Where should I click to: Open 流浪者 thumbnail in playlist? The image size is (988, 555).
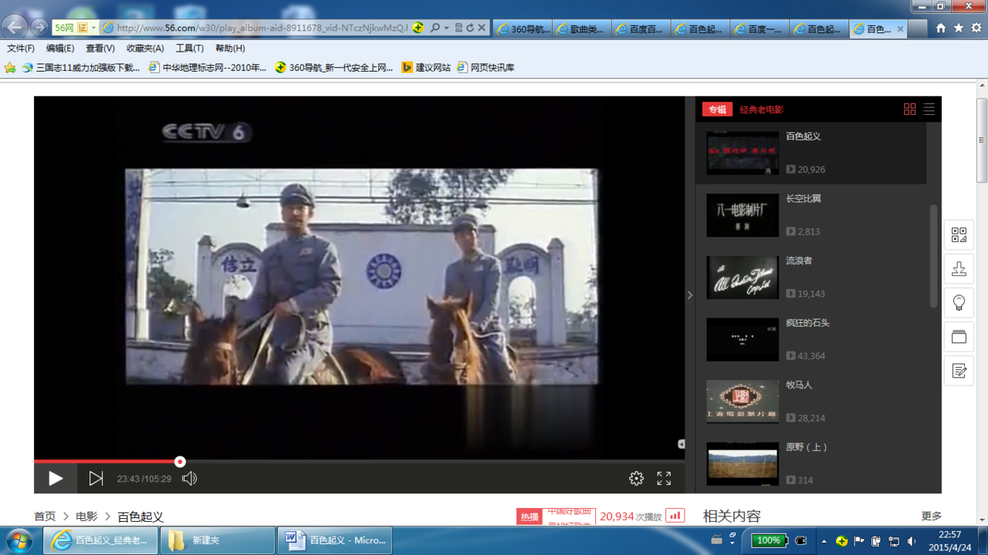click(743, 277)
